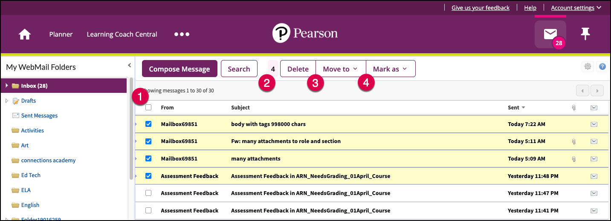The image size is (611, 221).
Task: Open the settings gear icon above message list
Action: 588,66
